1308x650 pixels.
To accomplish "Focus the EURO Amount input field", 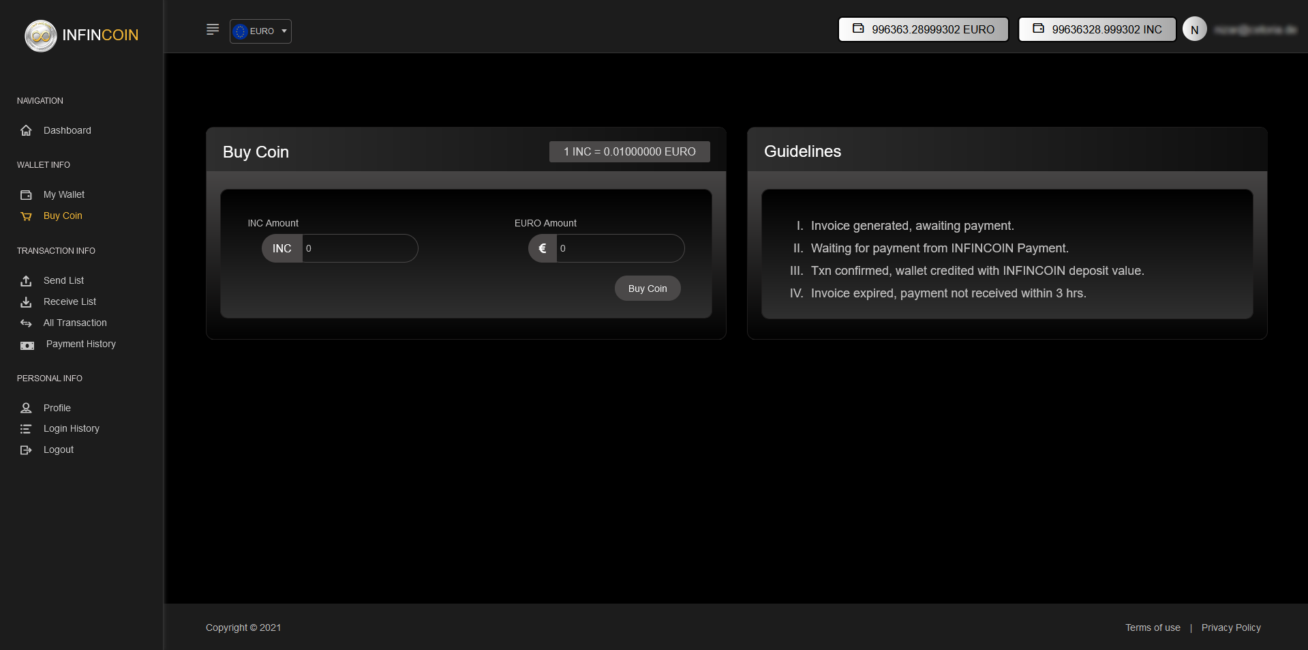I will (x=619, y=248).
